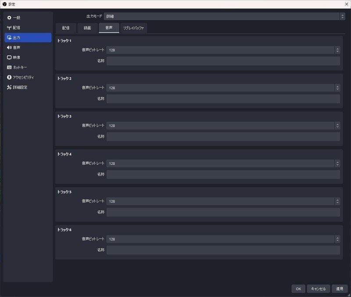Focus the トラック 5 名称 field
Viewport: 351px width, 297px height.
tap(223, 212)
